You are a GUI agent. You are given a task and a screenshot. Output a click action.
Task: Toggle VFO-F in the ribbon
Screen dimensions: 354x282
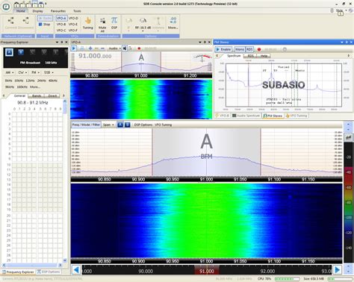(73, 30)
